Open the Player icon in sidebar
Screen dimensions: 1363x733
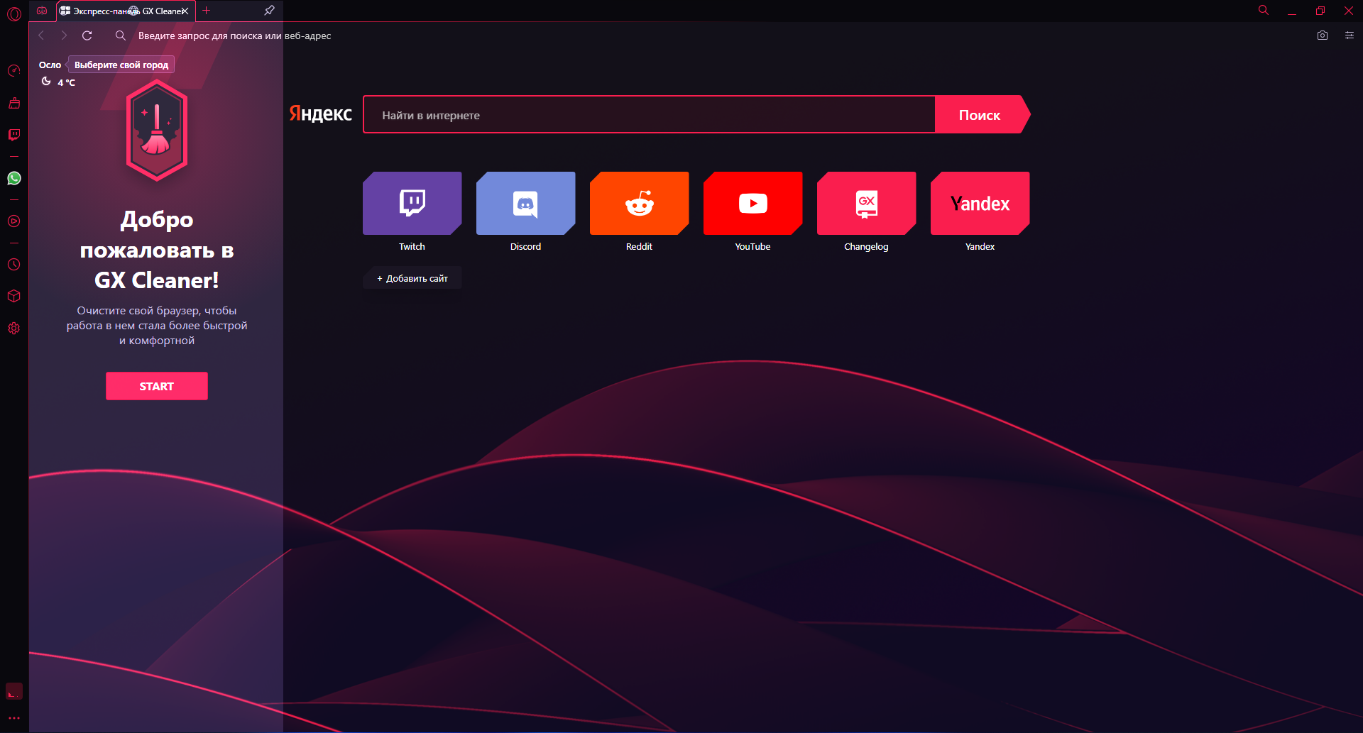click(14, 221)
